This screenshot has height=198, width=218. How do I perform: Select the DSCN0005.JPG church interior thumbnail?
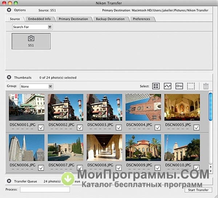point(182,107)
